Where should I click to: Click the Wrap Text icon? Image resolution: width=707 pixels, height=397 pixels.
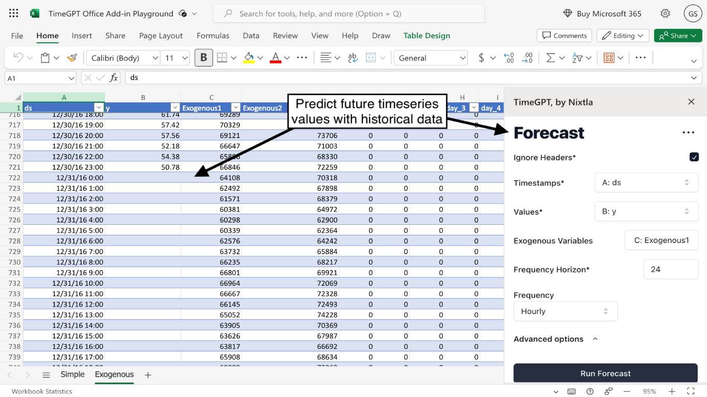tap(353, 58)
